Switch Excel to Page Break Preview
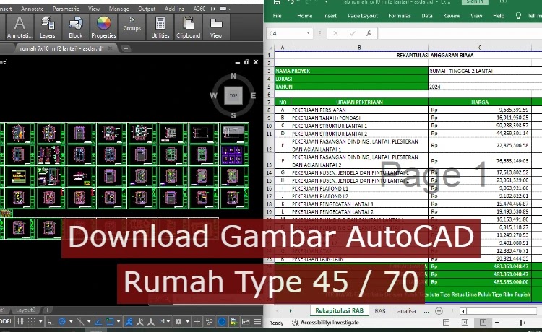Image resolution: width=542 pixels, height=332 pixels. tap(483, 323)
